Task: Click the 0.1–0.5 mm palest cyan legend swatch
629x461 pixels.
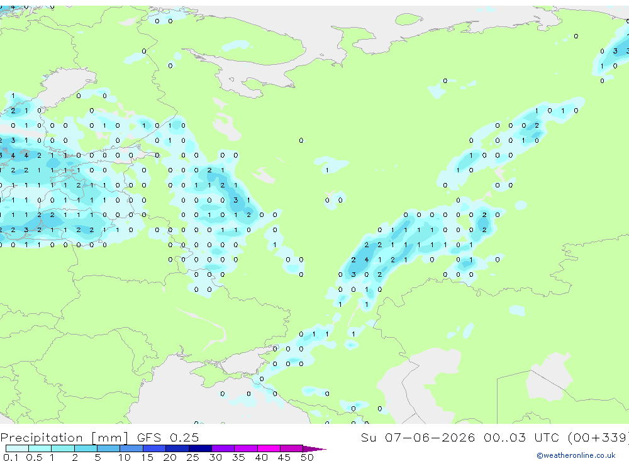Action: tap(17, 448)
